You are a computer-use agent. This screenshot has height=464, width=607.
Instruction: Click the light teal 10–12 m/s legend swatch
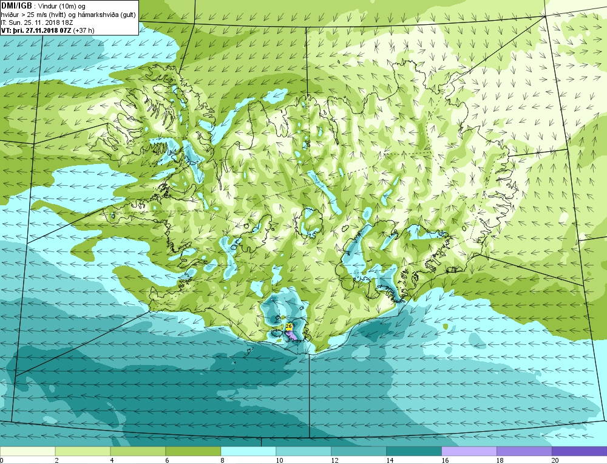click(x=303, y=451)
